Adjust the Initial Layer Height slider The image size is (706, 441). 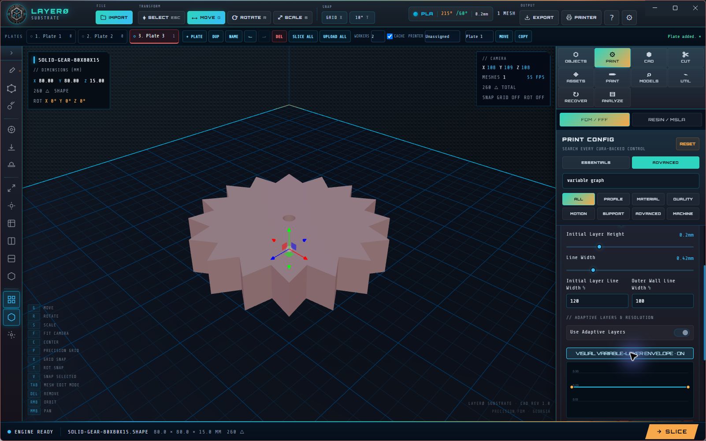(630, 247)
